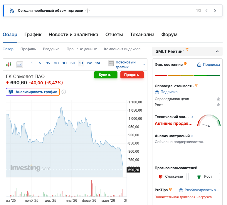Click the technical analysis gauge
Screen dimensions: 227x205
pos(209,121)
